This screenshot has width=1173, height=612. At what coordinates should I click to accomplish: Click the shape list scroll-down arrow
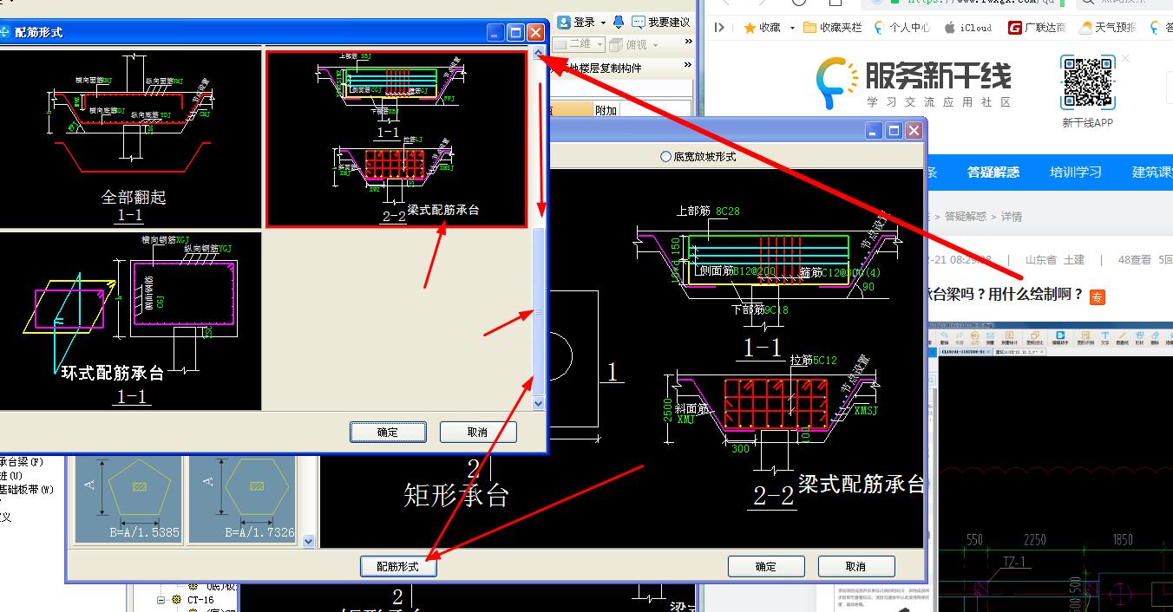pos(308,541)
